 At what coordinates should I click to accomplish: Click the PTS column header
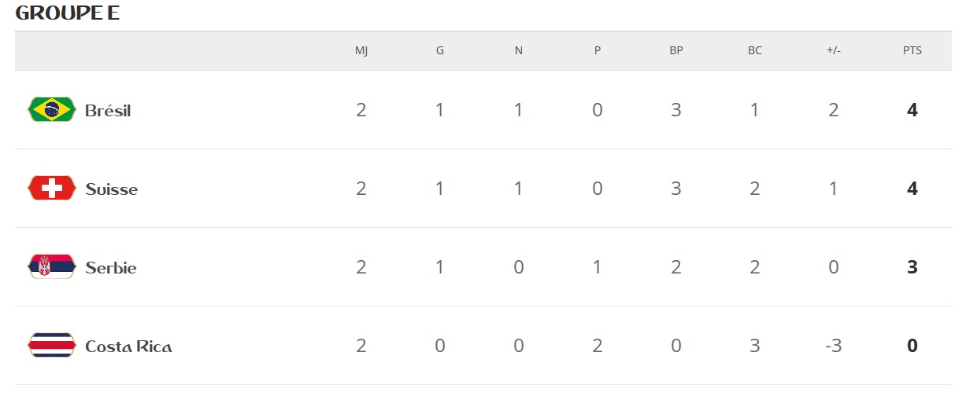[912, 51]
